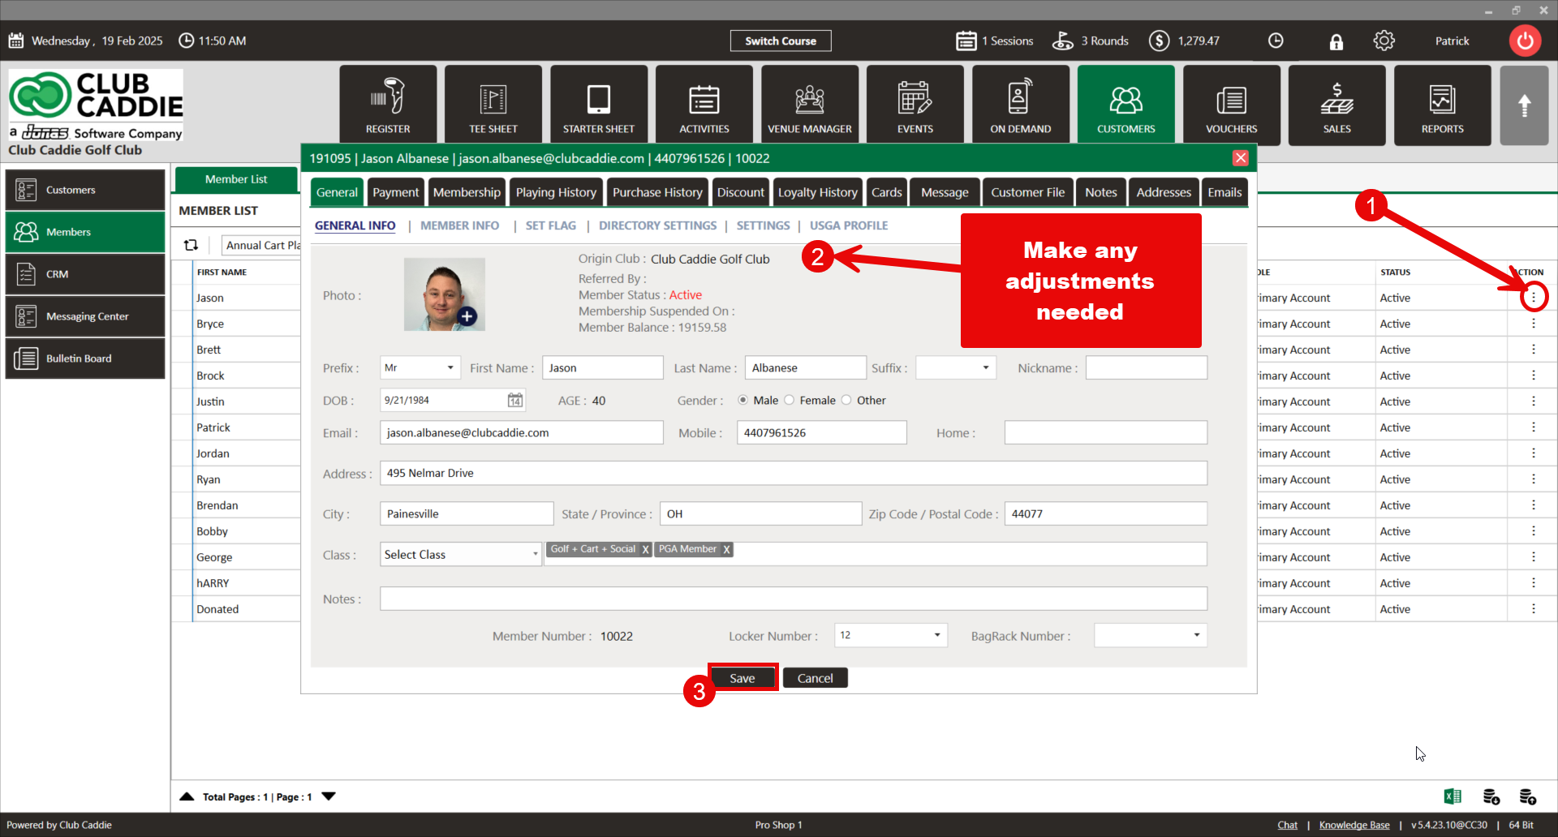
Task: Open the Bulletin Board sidebar section
Action: point(85,358)
